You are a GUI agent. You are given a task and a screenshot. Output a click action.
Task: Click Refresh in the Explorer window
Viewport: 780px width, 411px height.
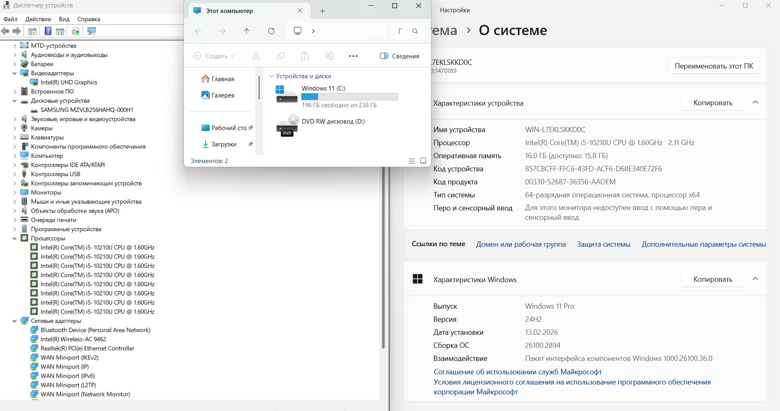point(271,31)
